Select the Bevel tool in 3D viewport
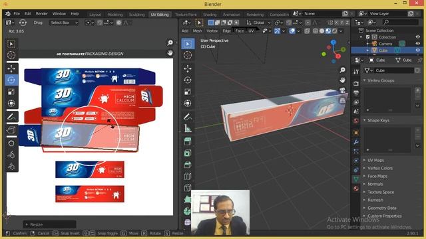Screen dimensions: 426x239 pos(188,165)
